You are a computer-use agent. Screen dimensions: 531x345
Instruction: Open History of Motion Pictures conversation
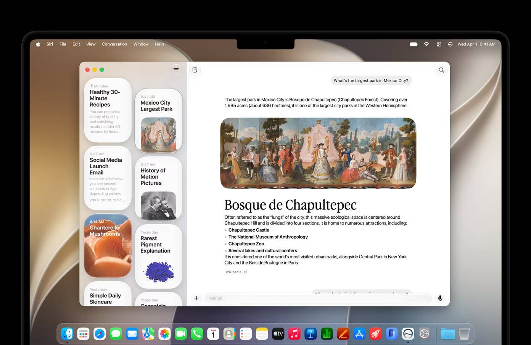159,189
